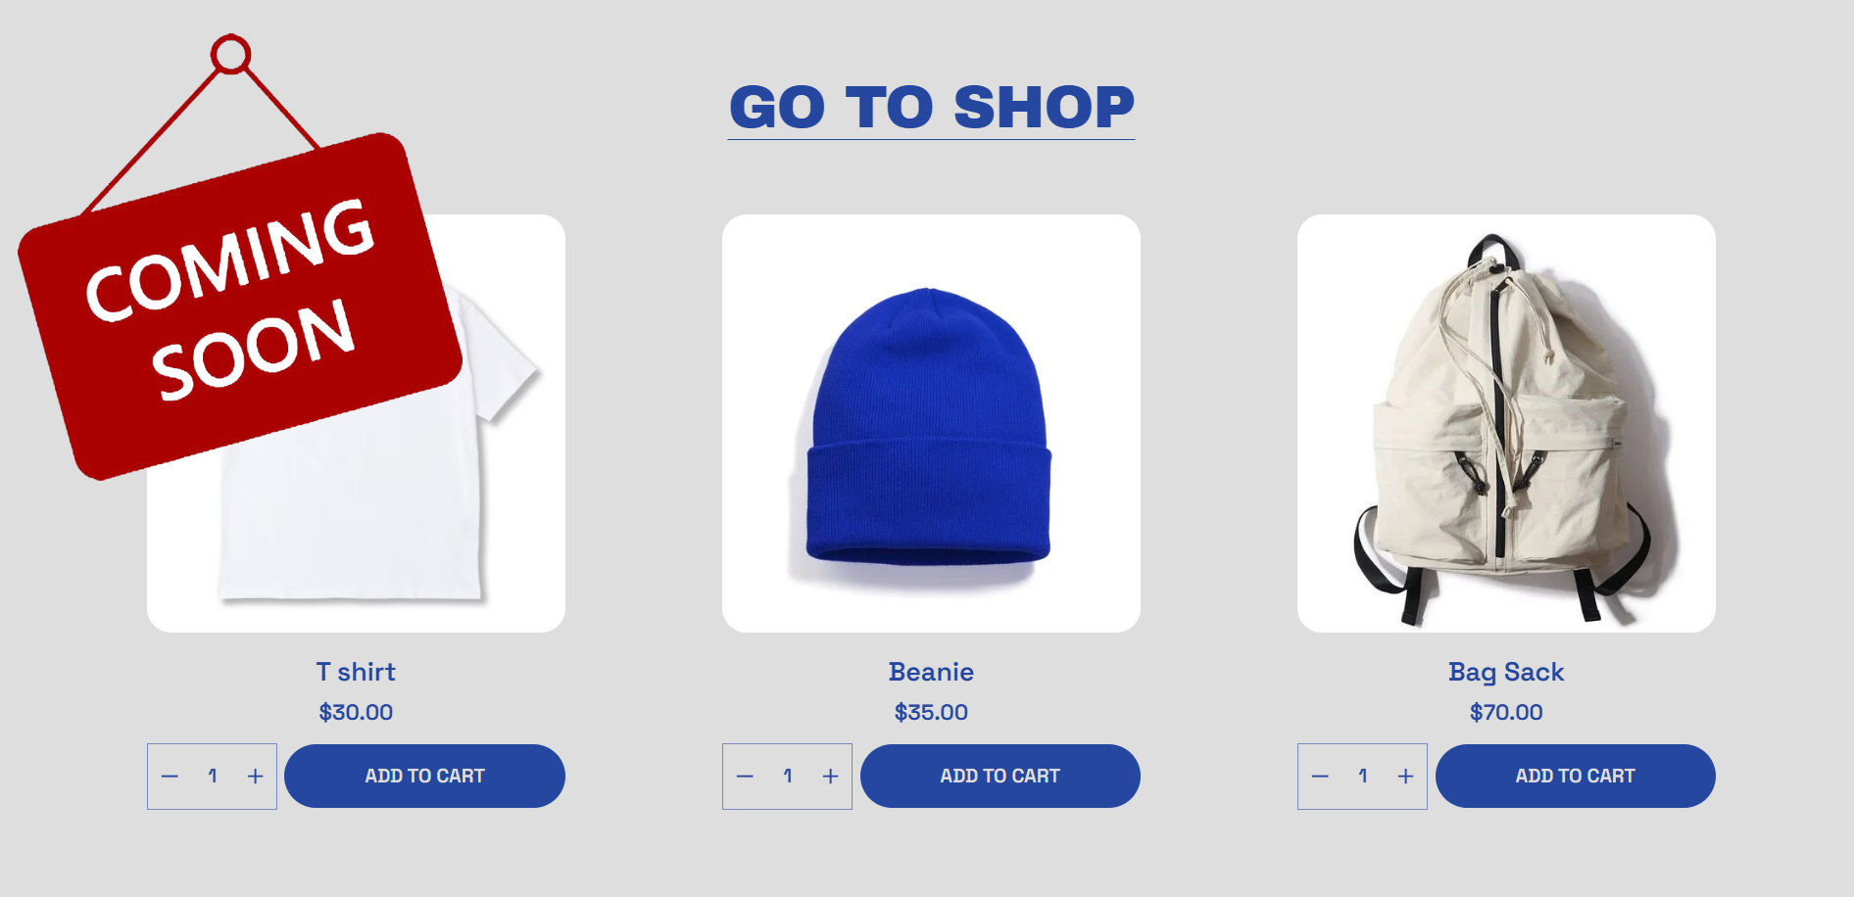Screen dimensions: 1854x897
Task: Increase Bag Sack quantity with plus icon
Action: [1405, 777]
